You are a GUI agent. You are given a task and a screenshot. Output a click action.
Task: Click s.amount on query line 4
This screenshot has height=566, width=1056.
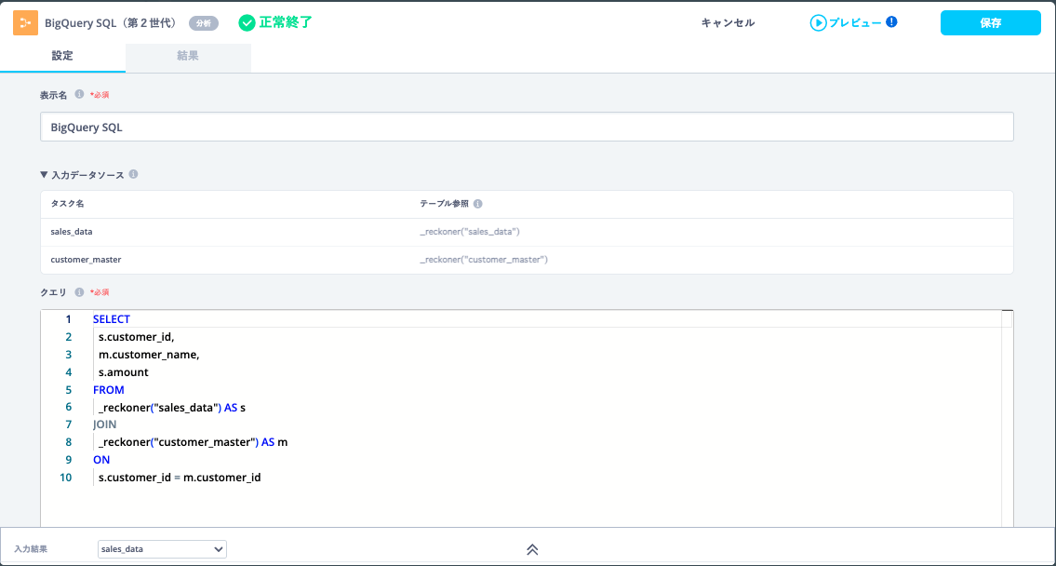pyautogui.click(x=123, y=372)
